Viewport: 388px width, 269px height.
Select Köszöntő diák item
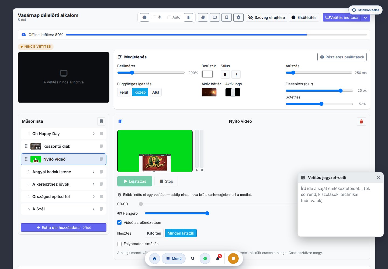click(x=64, y=146)
